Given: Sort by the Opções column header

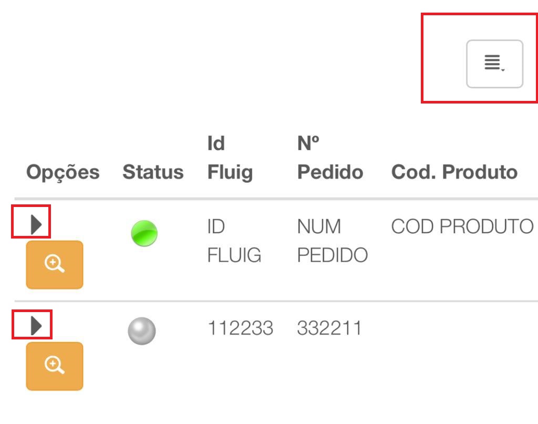Looking at the screenshot, I should [63, 172].
